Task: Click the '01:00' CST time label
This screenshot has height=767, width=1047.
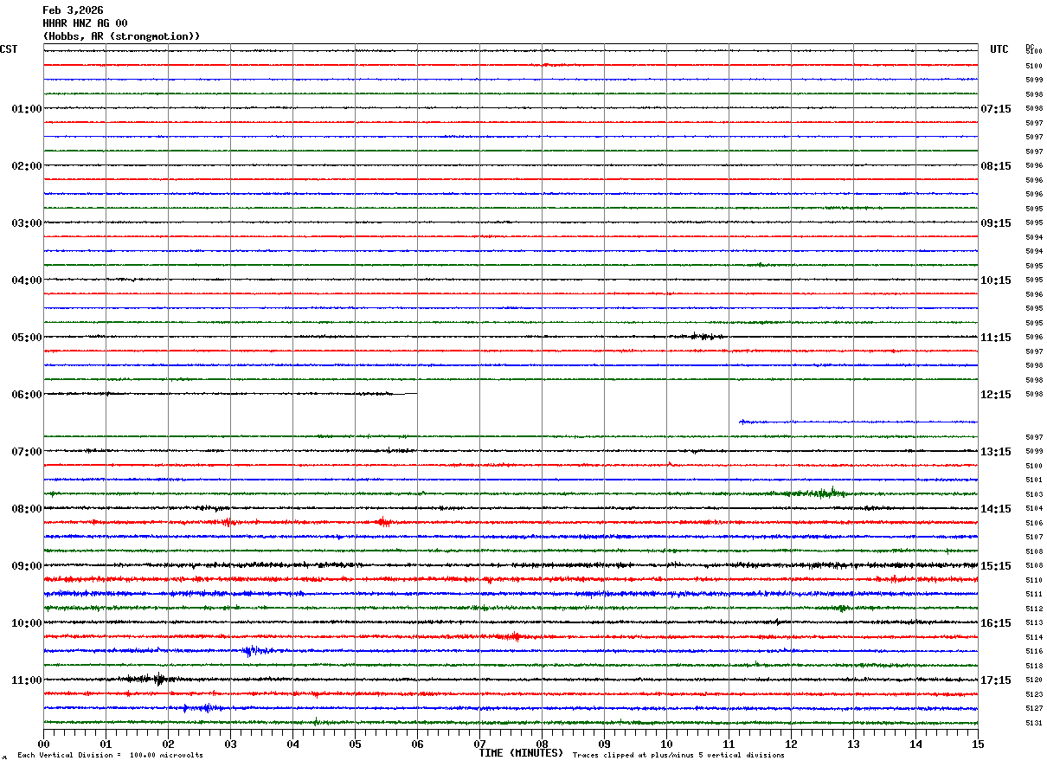Action: [27, 109]
